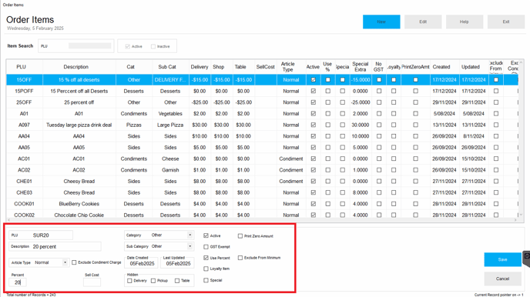Toggle Use % checkbox in 25OFF row
This screenshot has height=297, width=530.
coord(328,102)
